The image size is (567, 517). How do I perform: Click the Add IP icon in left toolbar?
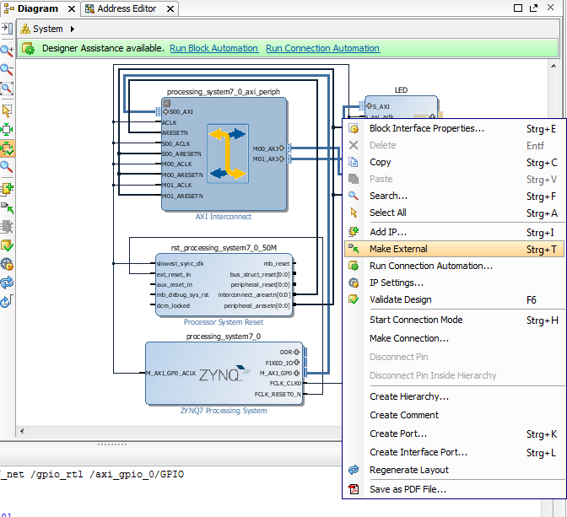coord(7,188)
